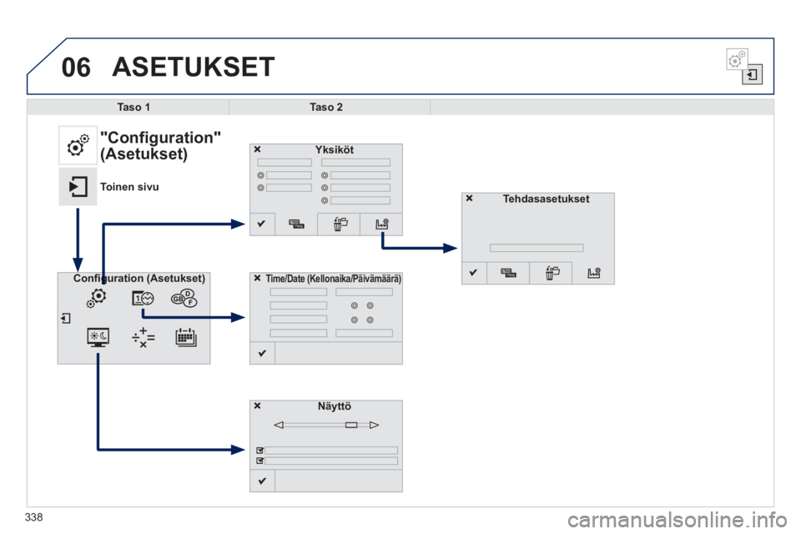801x534 pixels.
Task: Confirm Tehdasasetukset with the checkmark button
Action: (474, 273)
